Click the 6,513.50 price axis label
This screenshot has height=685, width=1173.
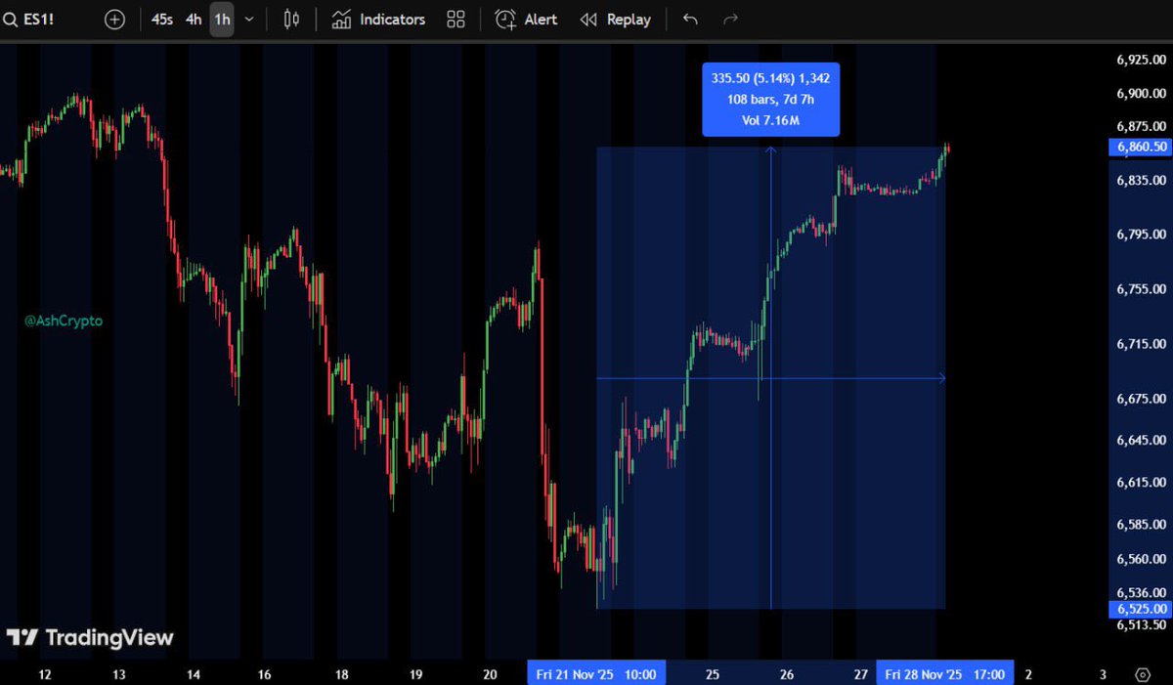pos(1142,624)
